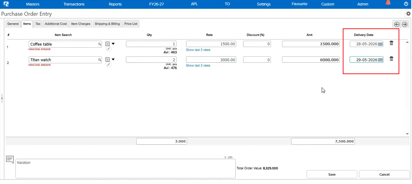Image resolution: width=412 pixels, height=184 pixels.
Task: Click search magnifier in Coffee table field
Action: tap(100, 44)
